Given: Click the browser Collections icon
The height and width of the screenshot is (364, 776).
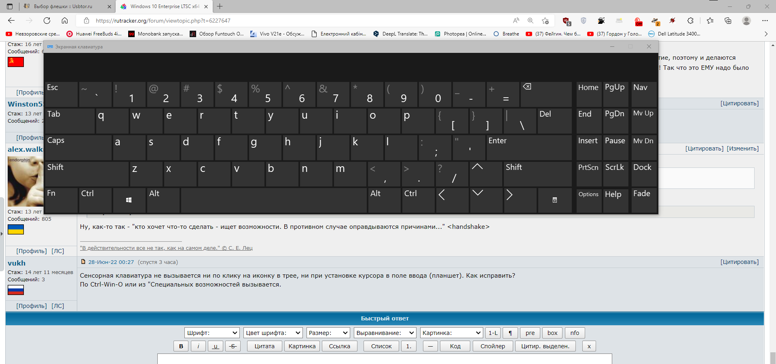Looking at the screenshot, I should 728,21.
